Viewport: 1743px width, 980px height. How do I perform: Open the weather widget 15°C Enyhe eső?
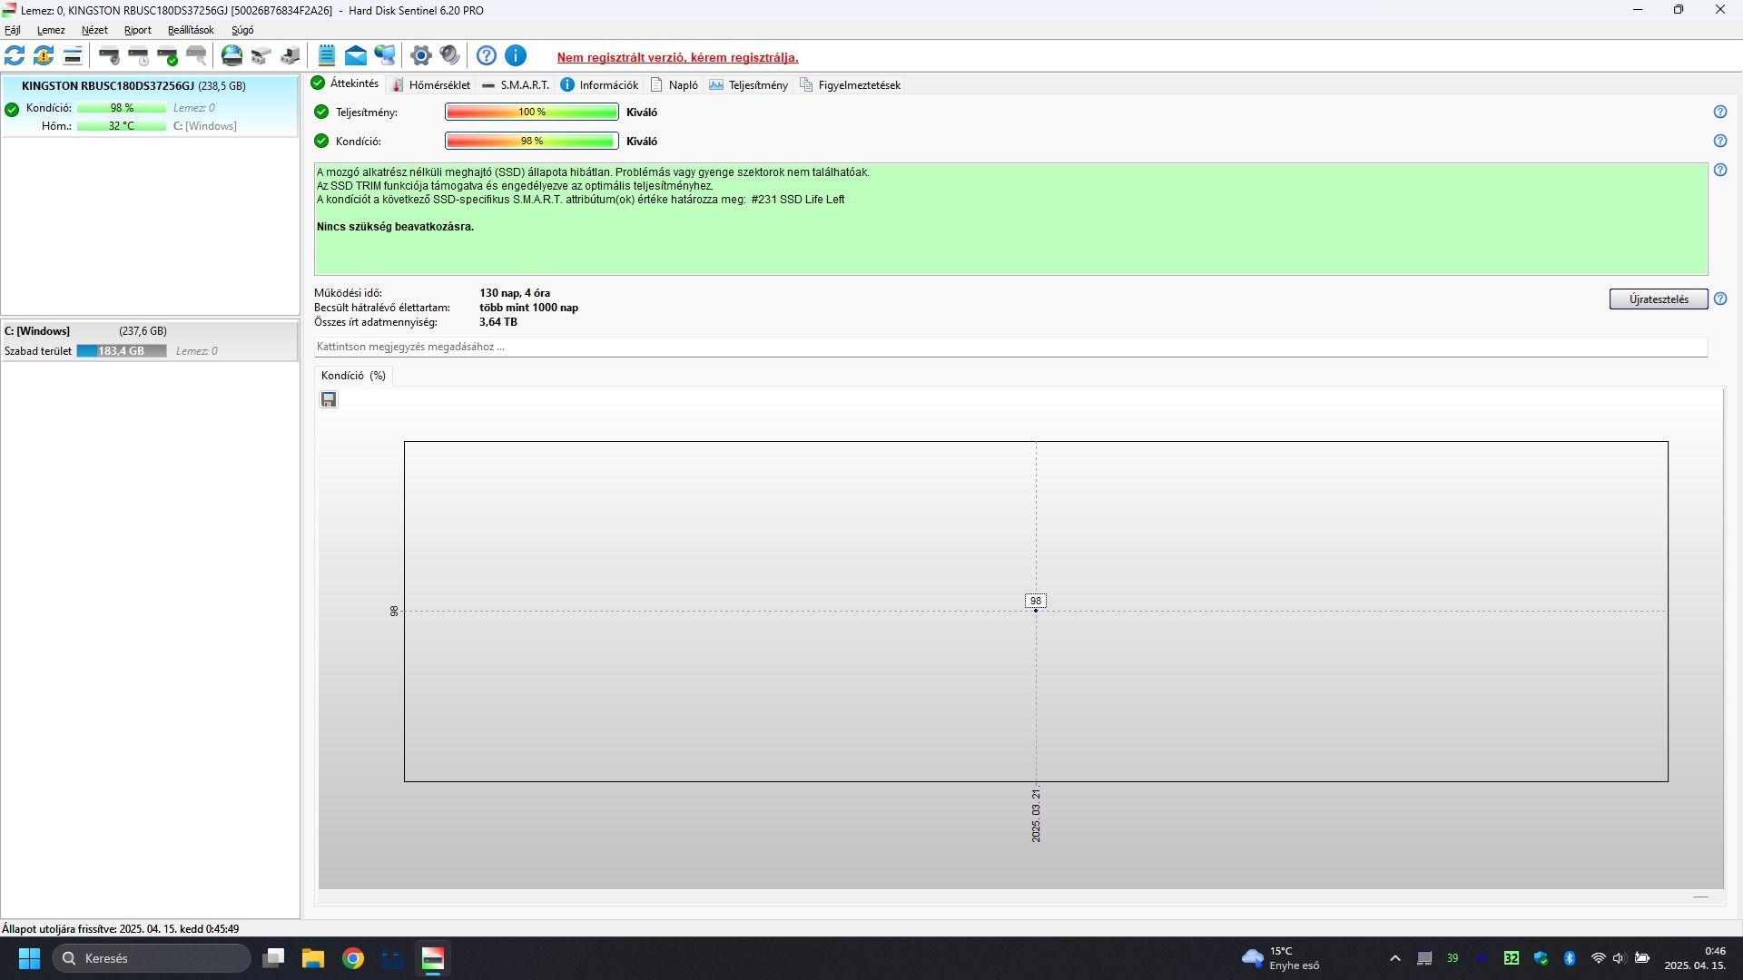tap(1282, 958)
